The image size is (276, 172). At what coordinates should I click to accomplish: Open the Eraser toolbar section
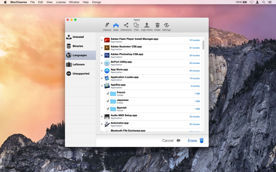(157, 27)
